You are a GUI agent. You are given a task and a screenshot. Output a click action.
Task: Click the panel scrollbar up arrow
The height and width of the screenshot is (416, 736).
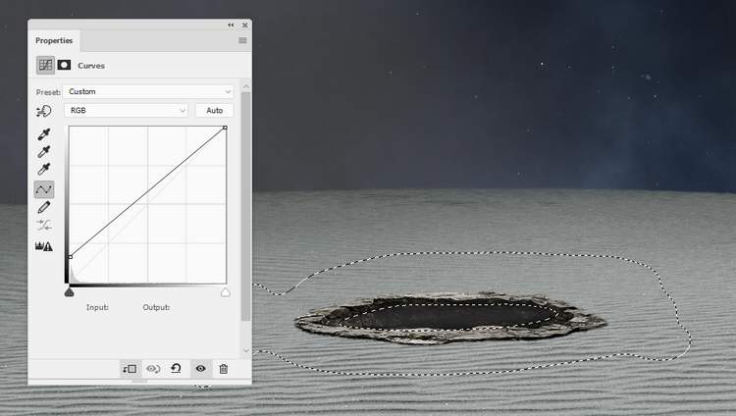246,87
